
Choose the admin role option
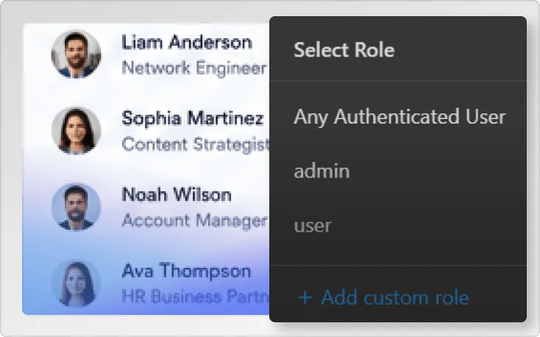click(321, 171)
